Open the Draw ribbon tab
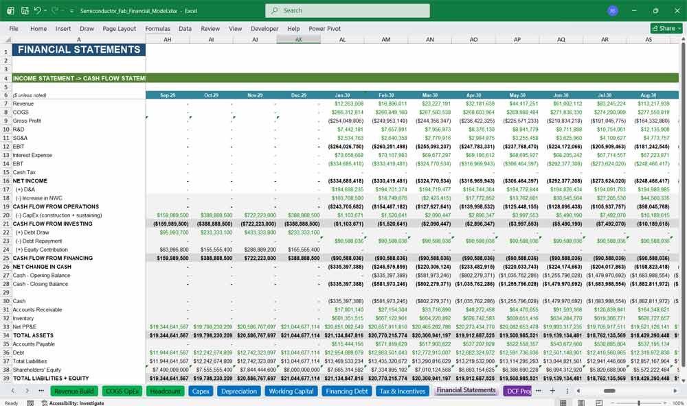Image resolution: width=687 pixels, height=406 pixels. coord(87,28)
